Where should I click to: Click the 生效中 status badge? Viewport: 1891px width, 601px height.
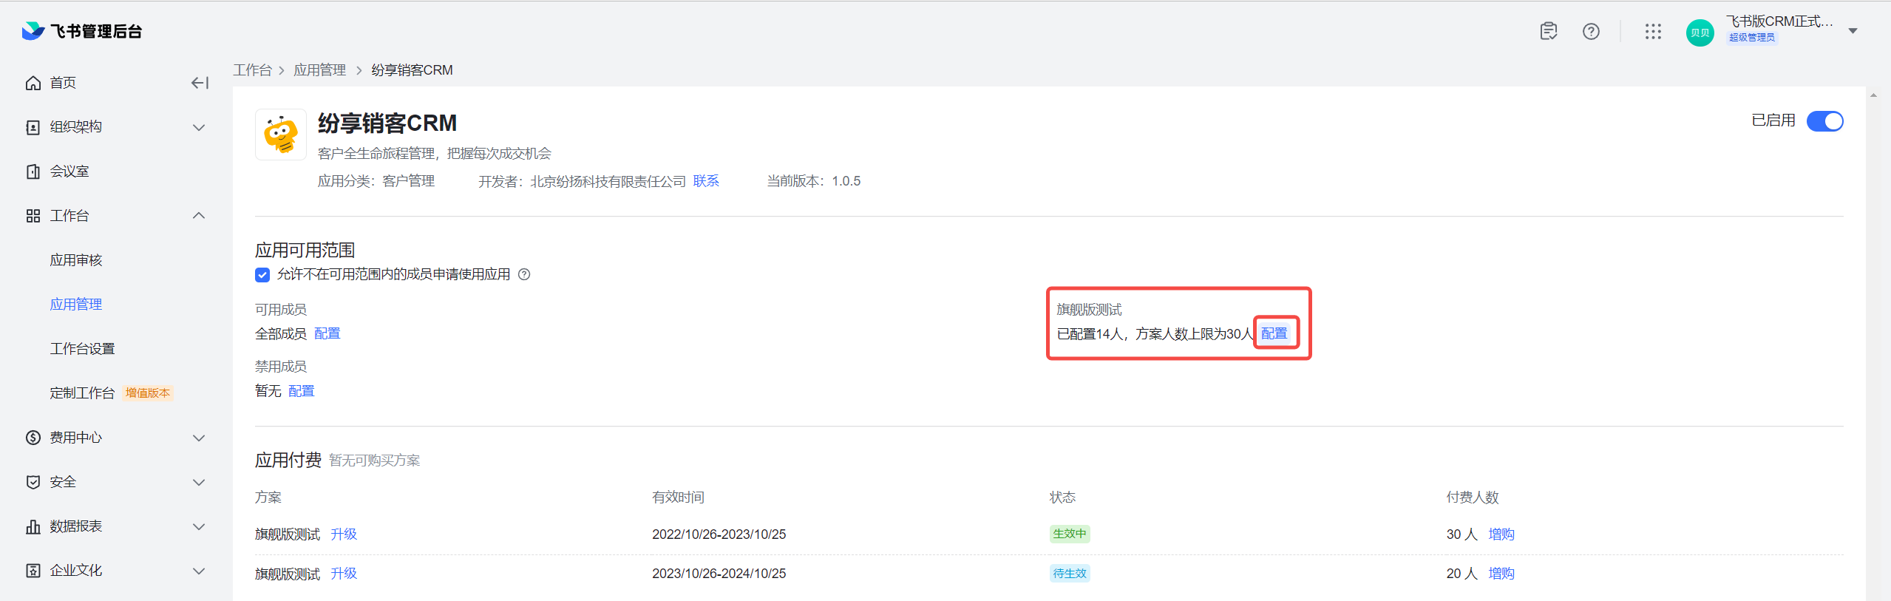point(1070,534)
